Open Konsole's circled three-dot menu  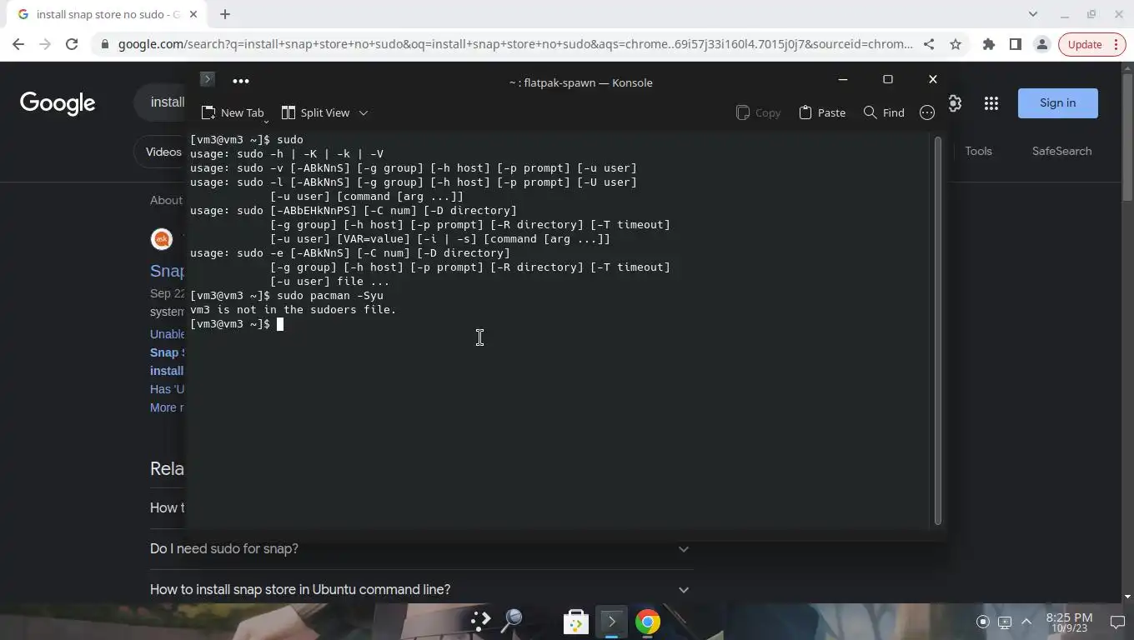927,112
